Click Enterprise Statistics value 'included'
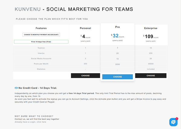Image resolution: width=181 pixels, height=129 pixels. click(151, 69)
